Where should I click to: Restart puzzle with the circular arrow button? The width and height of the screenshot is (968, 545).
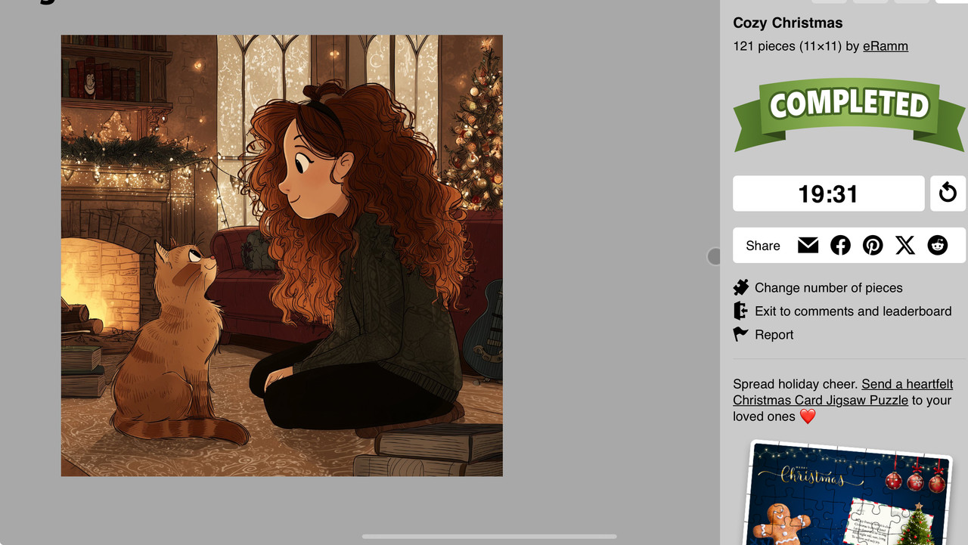(947, 194)
